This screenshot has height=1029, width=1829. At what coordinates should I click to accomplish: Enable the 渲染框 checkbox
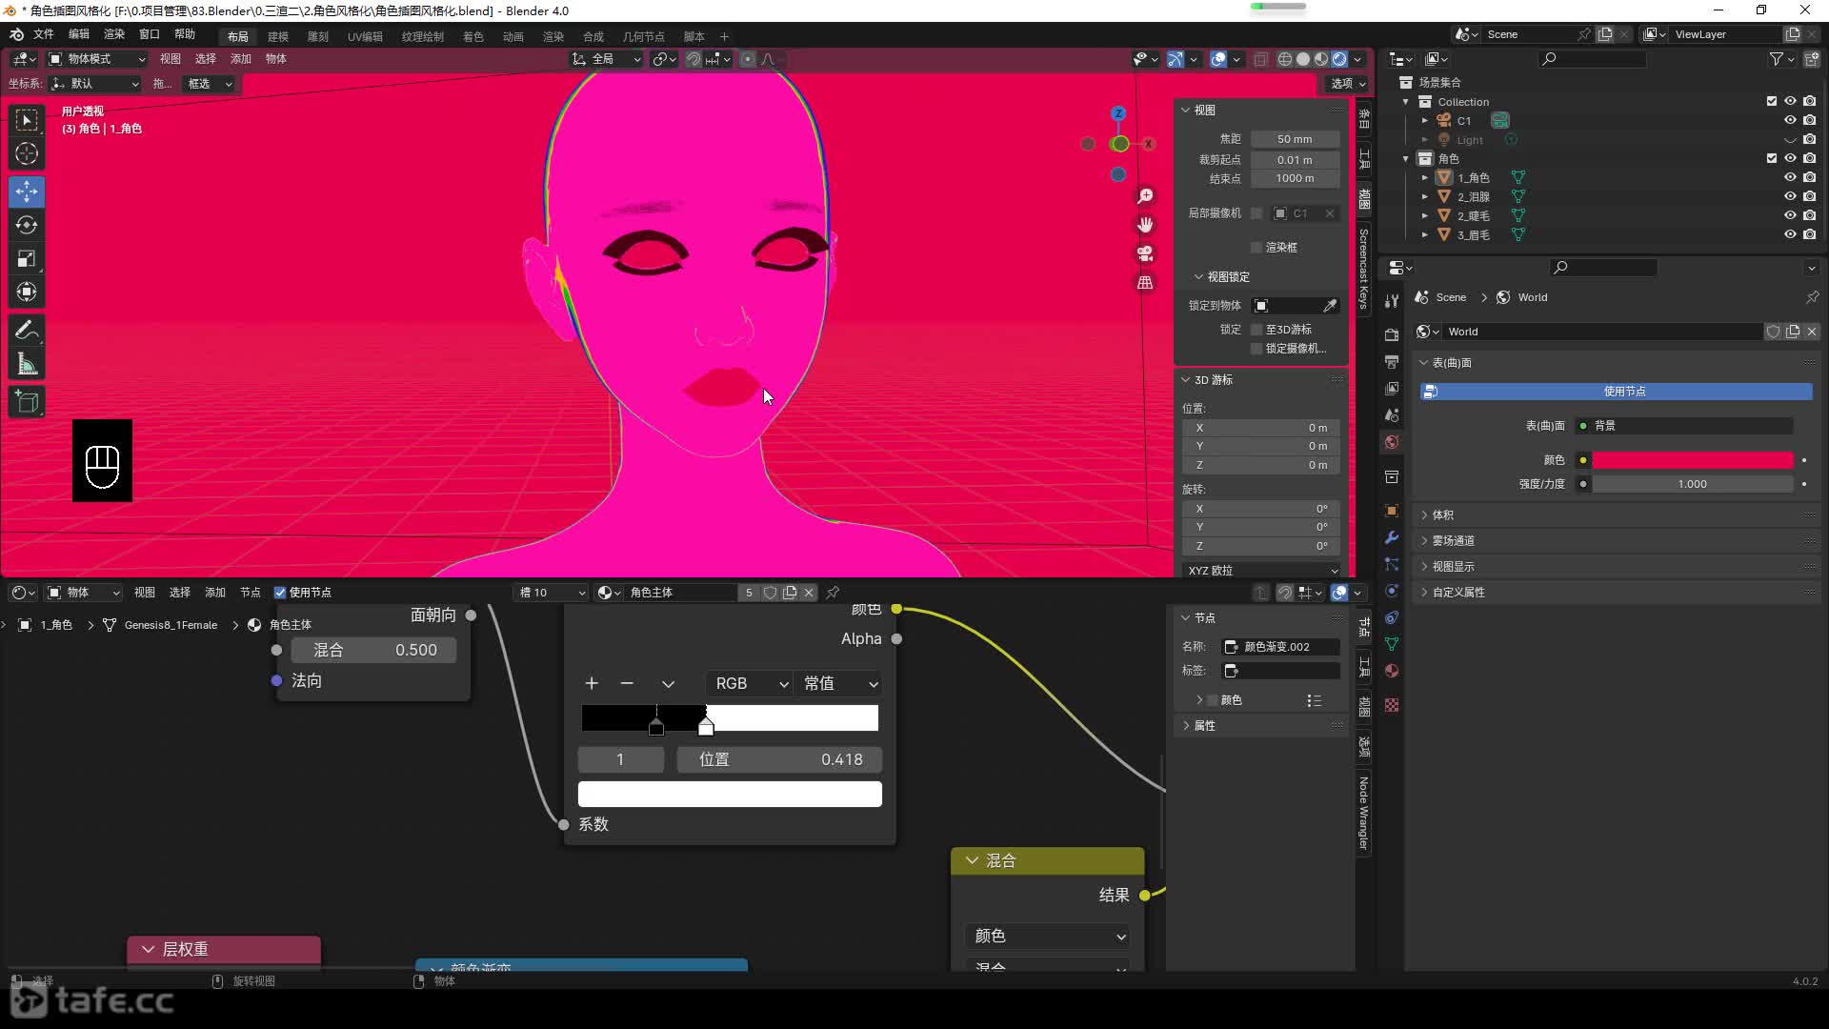pos(1256,247)
